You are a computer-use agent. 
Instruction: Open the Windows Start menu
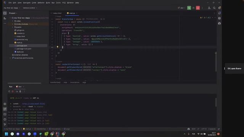pyautogui.click(x=6, y=134)
